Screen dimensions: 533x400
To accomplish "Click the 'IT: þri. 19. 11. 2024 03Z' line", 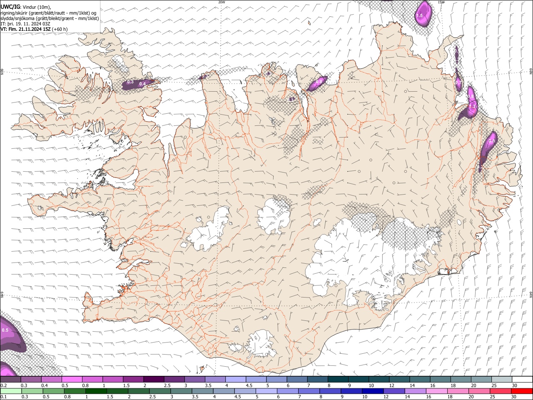I will [x=25, y=24].
